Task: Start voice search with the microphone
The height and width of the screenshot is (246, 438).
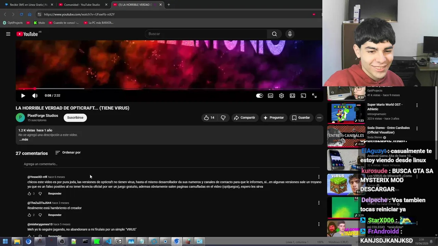Action: pyautogui.click(x=290, y=34)
